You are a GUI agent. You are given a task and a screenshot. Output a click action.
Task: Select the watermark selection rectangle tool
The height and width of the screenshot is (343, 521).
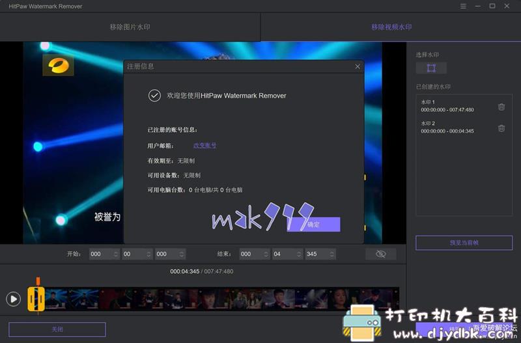431,68
